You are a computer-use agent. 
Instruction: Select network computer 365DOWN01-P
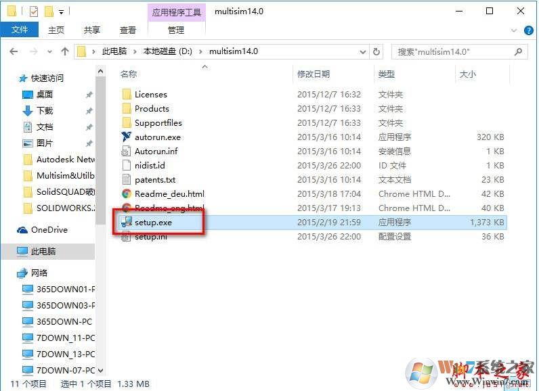58,289
